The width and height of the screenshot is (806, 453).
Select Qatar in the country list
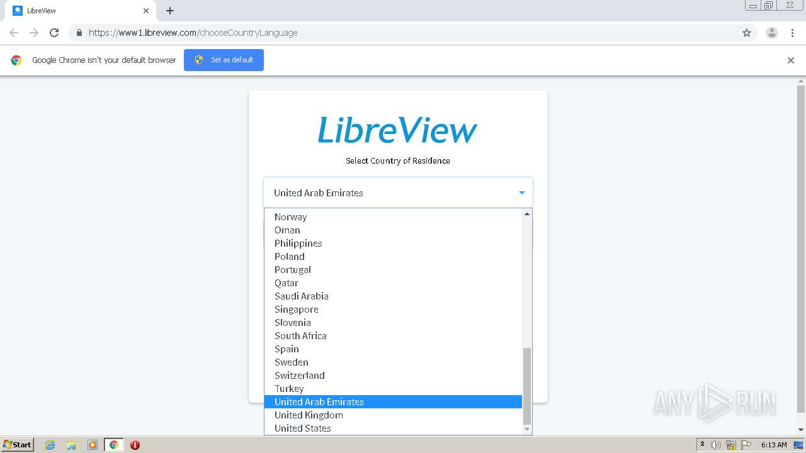(393, 283)
